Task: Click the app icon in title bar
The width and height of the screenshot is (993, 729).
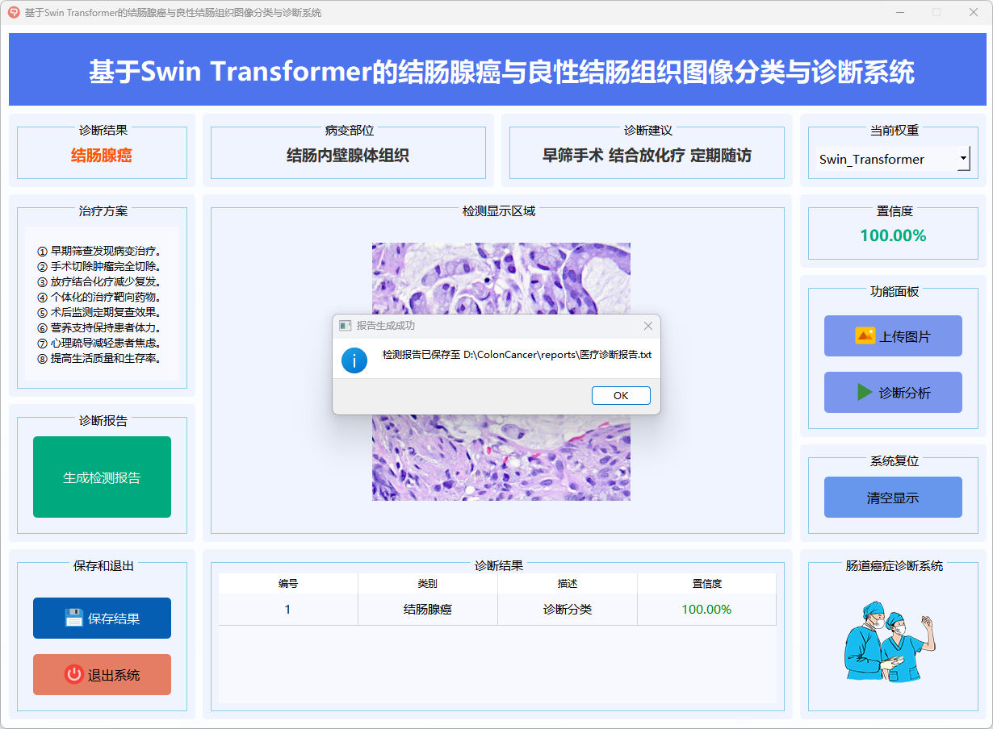Action: click(14, 12)
